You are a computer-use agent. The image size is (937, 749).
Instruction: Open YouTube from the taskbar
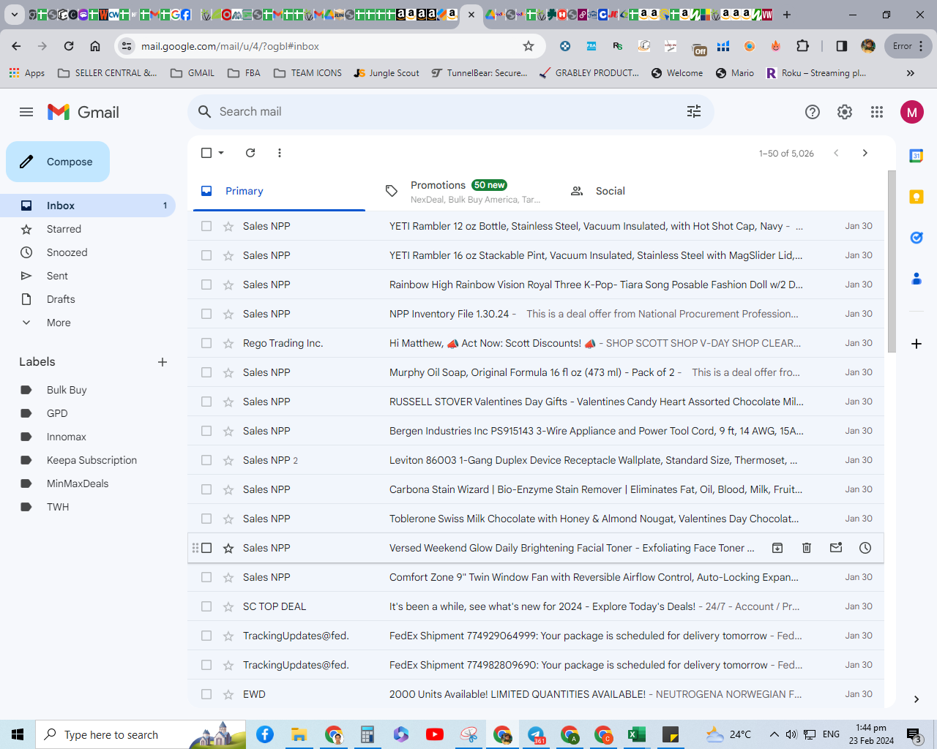point(435,734)
